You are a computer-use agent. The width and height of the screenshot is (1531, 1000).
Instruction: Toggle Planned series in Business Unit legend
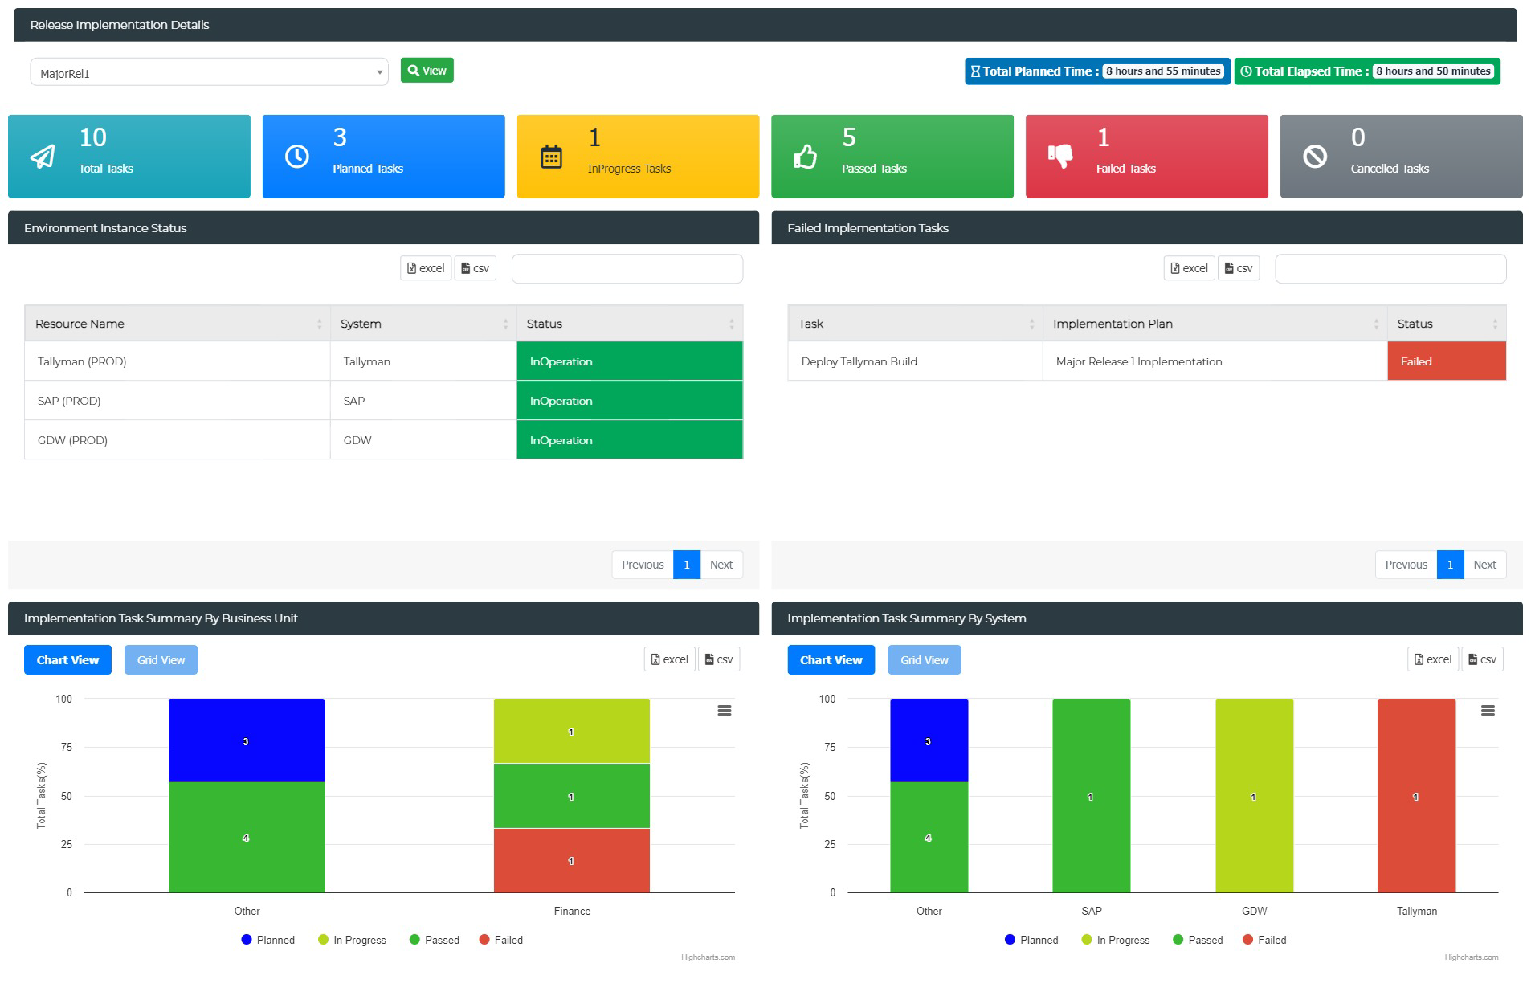pos(268,940)
